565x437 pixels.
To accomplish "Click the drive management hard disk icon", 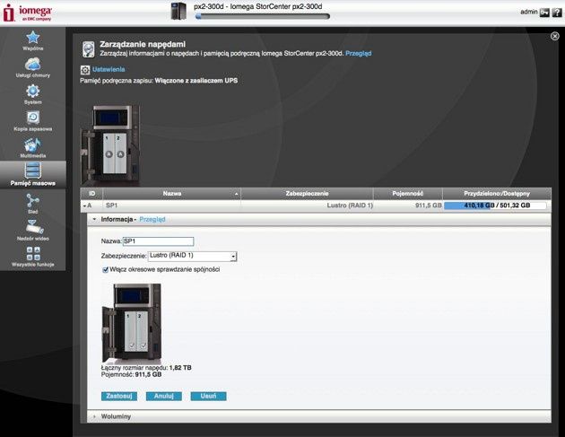I will coord(88,49).
